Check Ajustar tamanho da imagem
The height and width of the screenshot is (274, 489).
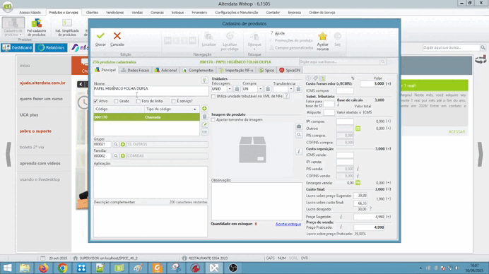(213, 120)
